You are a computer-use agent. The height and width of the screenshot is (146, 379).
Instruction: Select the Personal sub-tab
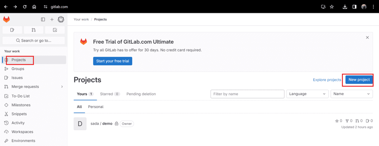pos(96,107)
